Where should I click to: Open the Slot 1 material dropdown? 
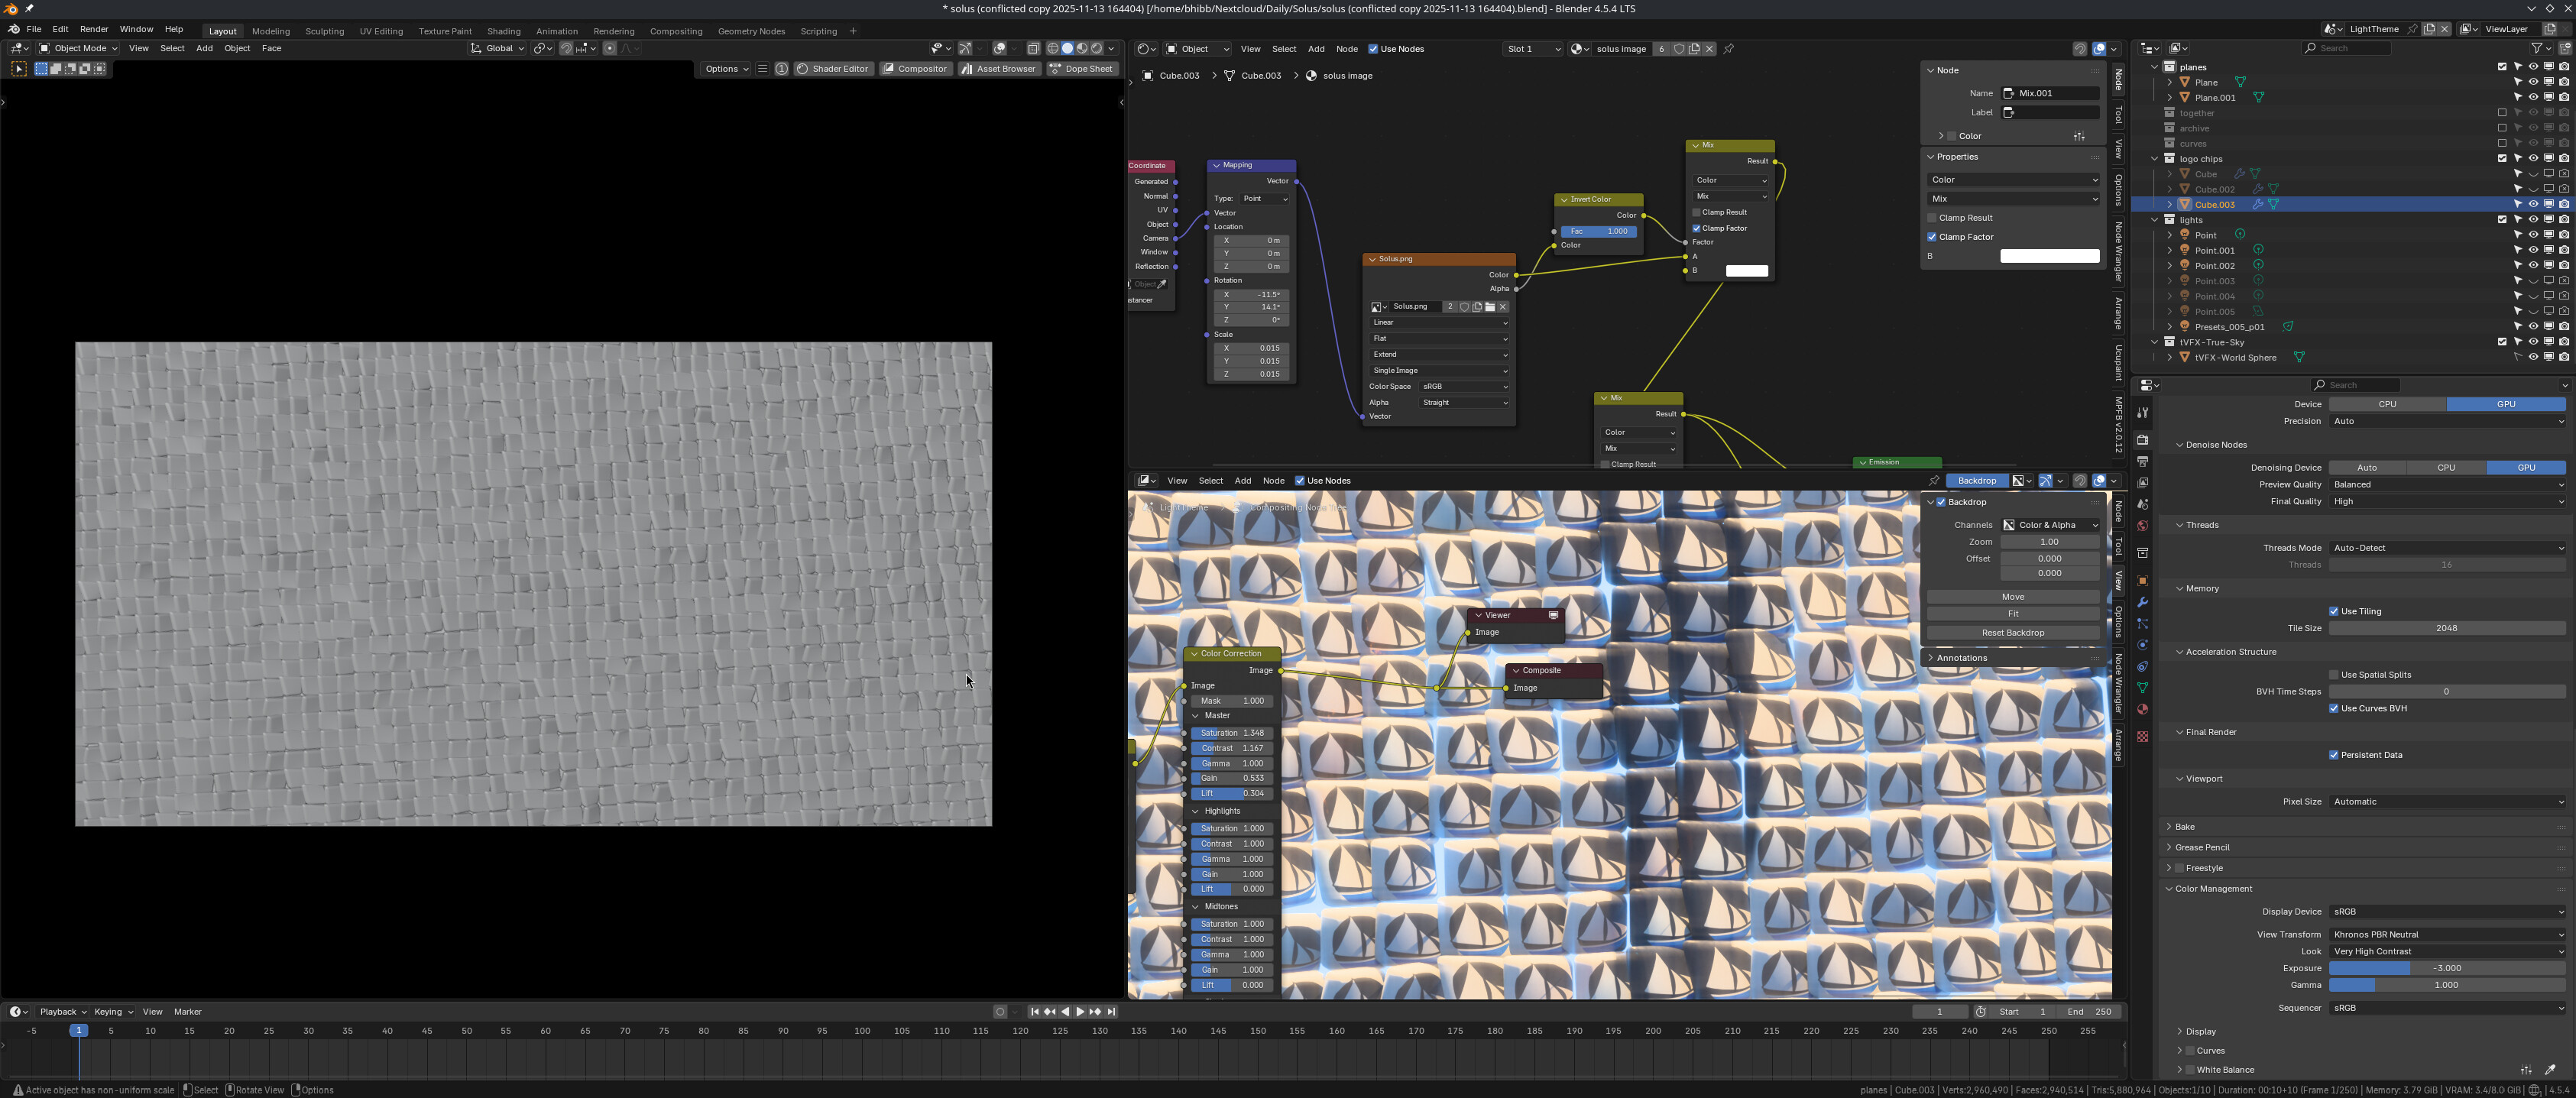click(1532, 49)
